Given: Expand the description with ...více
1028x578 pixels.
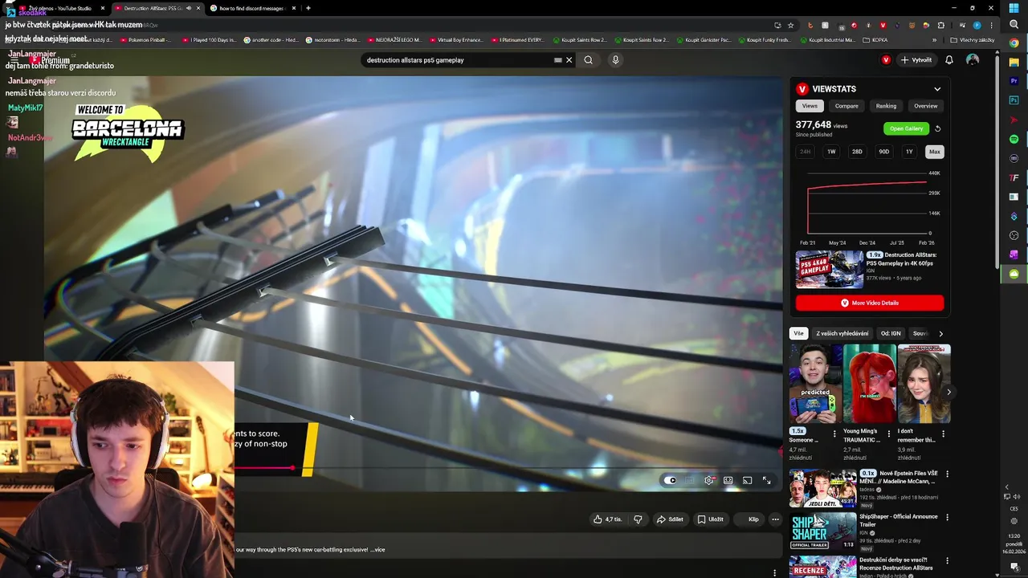Looking at the screenshot, I should pyautogui.click(x=377, y=550).
